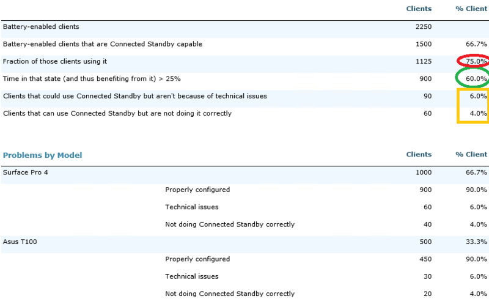
Task: Click '% Client' header in Problems by Model table
Action: tap(471, 155)
